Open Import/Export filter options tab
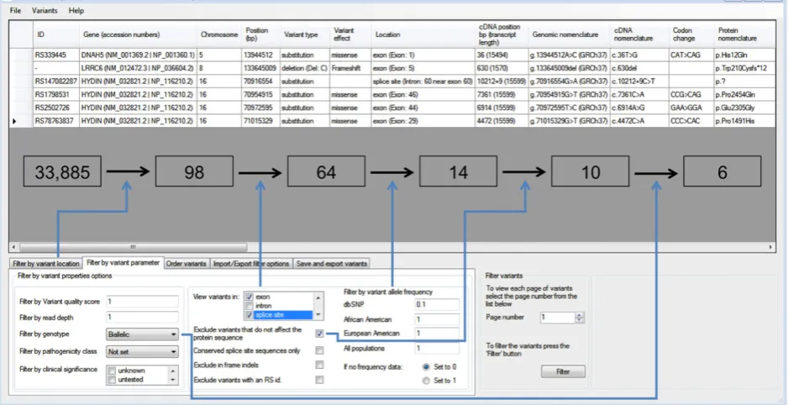This screenshot has width=789, height=405. (250, 264)
